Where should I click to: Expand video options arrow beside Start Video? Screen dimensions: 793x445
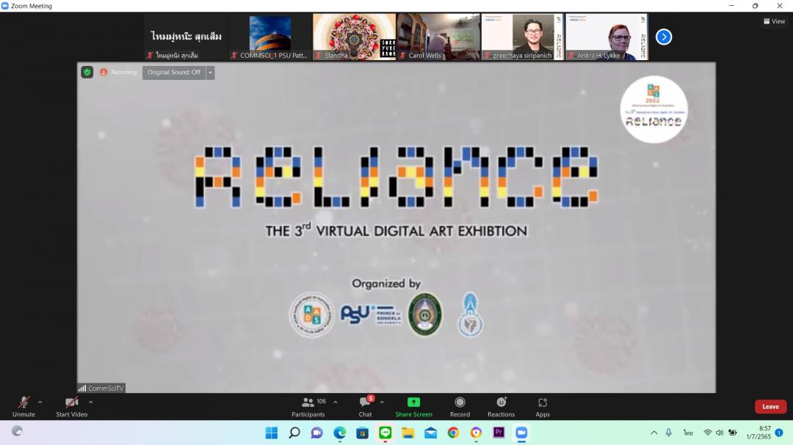[90, 402]
